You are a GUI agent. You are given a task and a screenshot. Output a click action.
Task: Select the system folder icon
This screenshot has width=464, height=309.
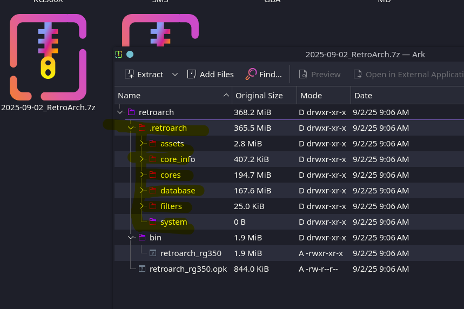[153, 222]
